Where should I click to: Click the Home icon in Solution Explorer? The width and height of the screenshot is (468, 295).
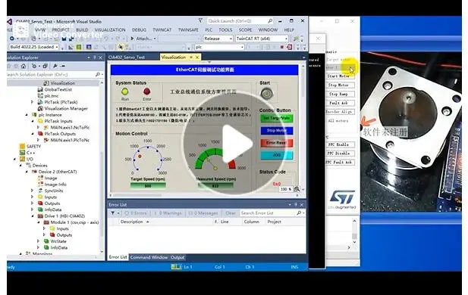point(24,66)
